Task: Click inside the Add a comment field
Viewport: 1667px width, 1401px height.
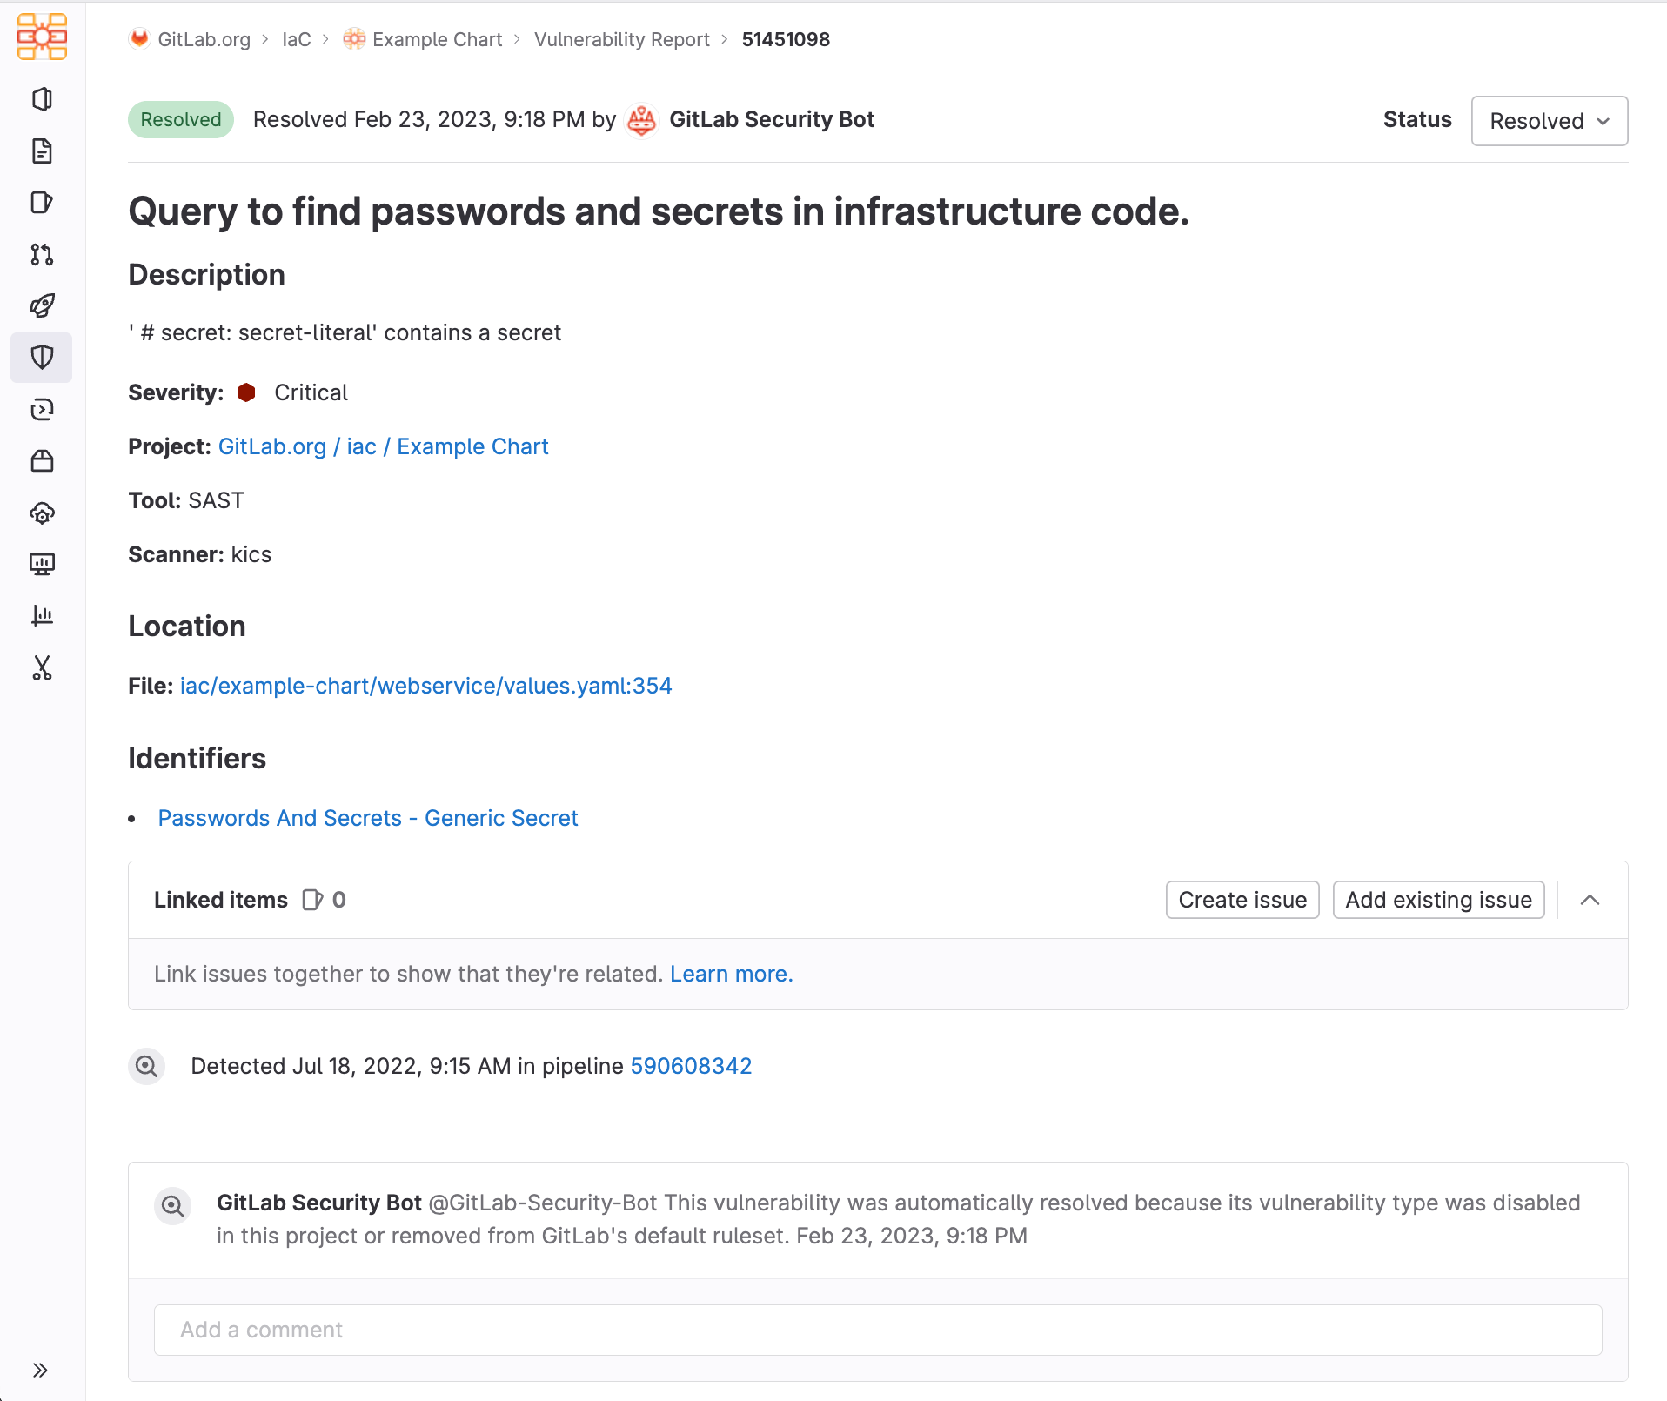Action: [877, 1330]
